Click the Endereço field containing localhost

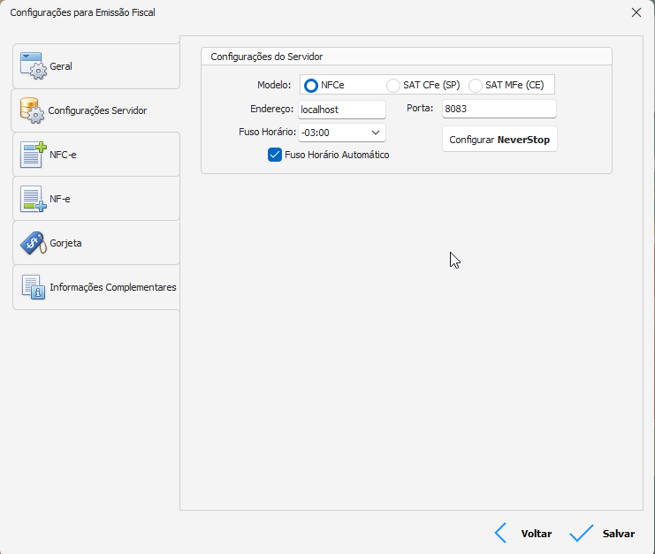tap(342, 110)
